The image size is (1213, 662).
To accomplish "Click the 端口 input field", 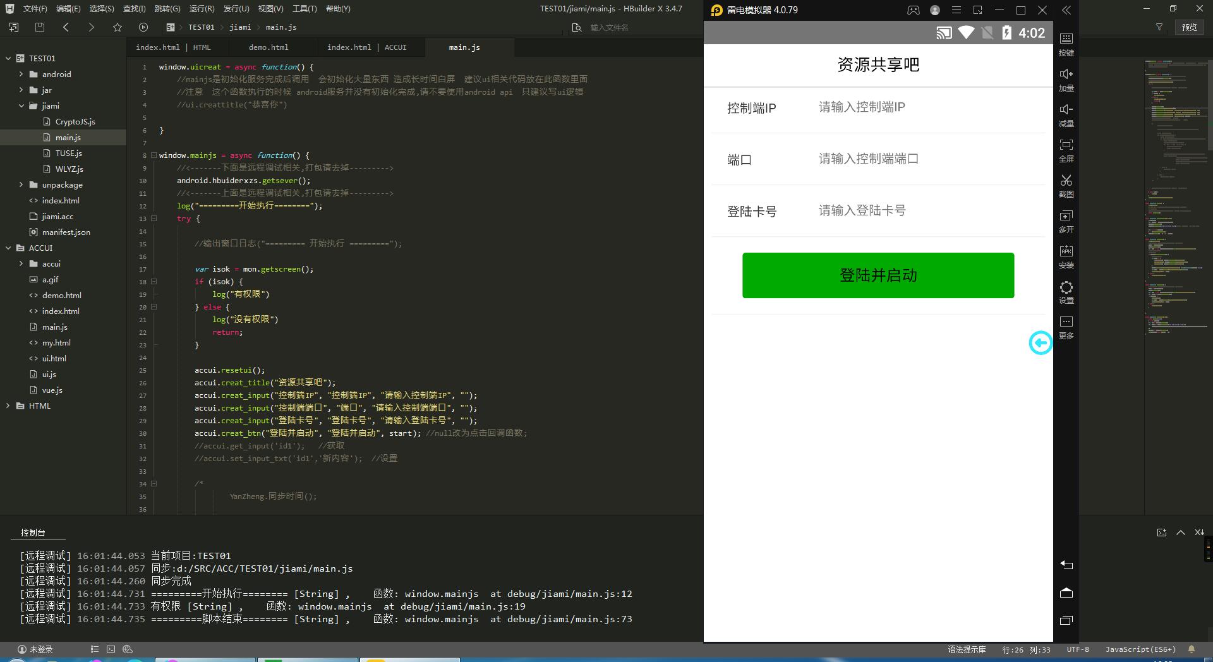I will [x=929, y=159].
